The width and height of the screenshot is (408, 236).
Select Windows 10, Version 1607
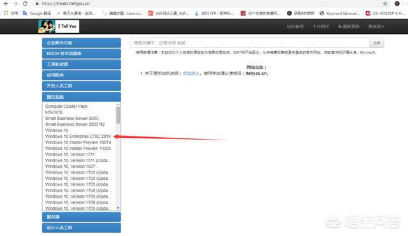[x=70, y=166]
